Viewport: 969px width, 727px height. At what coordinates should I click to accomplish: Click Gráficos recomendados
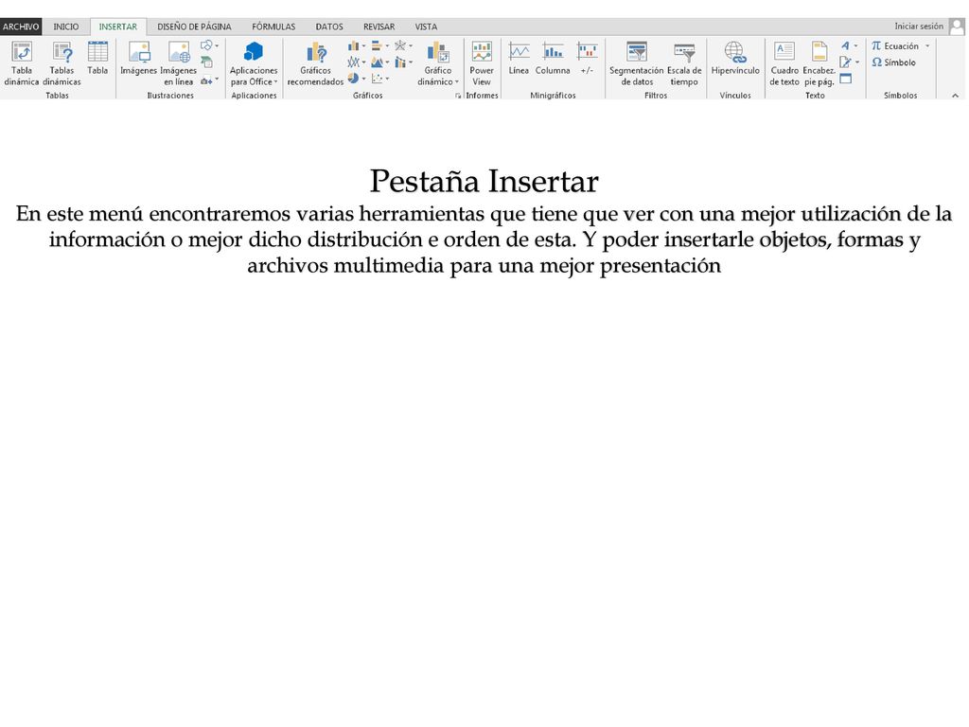coord(315,63)
